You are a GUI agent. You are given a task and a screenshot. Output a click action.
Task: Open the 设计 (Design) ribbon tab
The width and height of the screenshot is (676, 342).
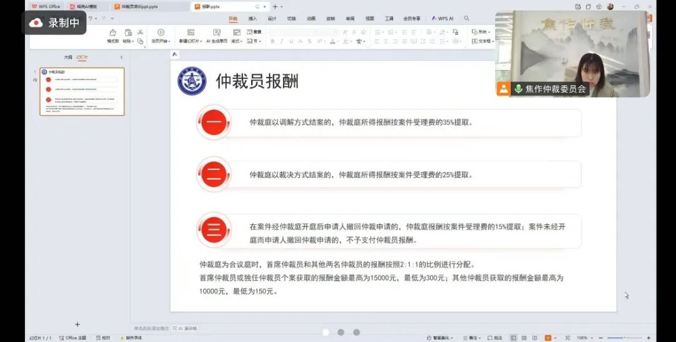(272, 19)
